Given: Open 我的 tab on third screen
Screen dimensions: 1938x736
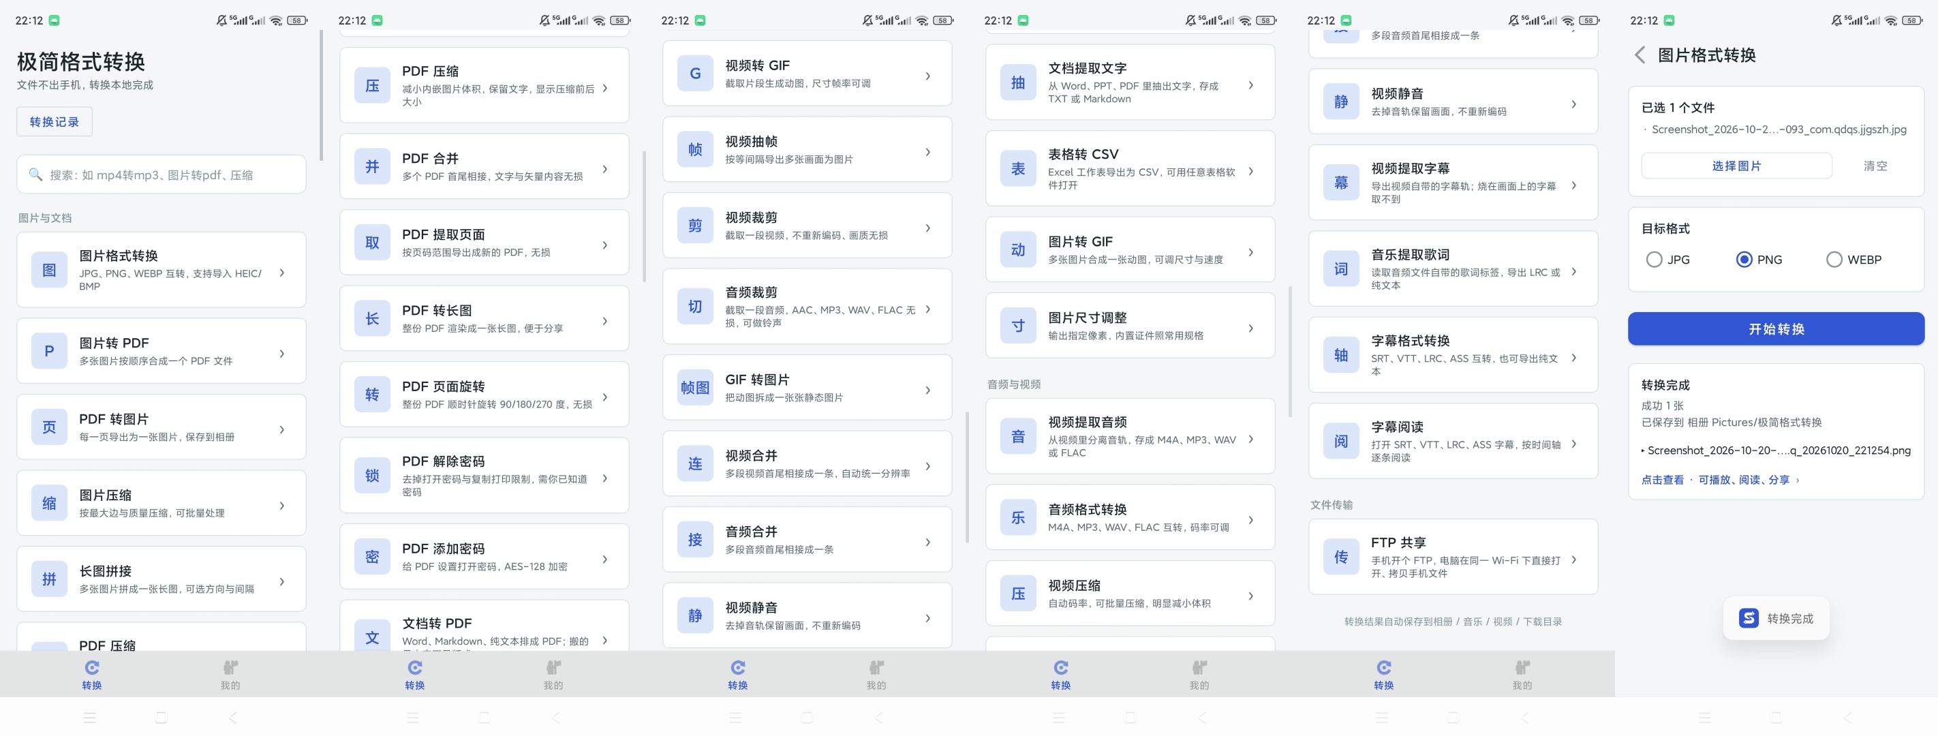Looking at the screenshot, I should (x=876, y=675).
